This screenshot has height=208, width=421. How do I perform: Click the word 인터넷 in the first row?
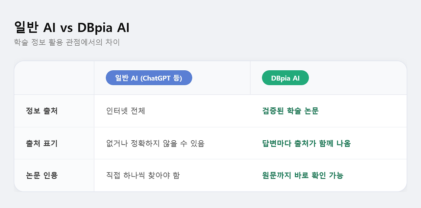point(116,111)
